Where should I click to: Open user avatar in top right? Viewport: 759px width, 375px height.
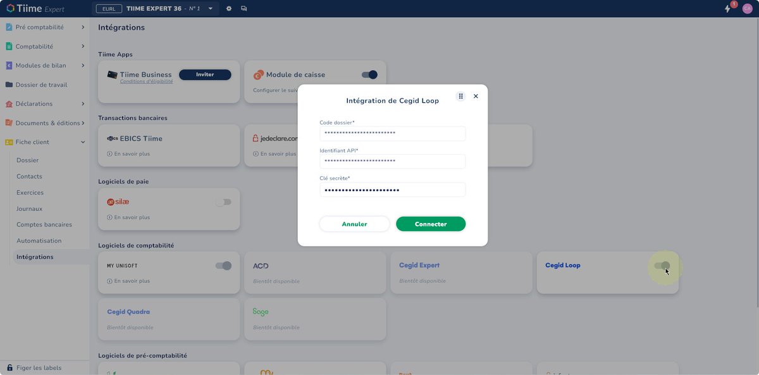click(748, 9)
